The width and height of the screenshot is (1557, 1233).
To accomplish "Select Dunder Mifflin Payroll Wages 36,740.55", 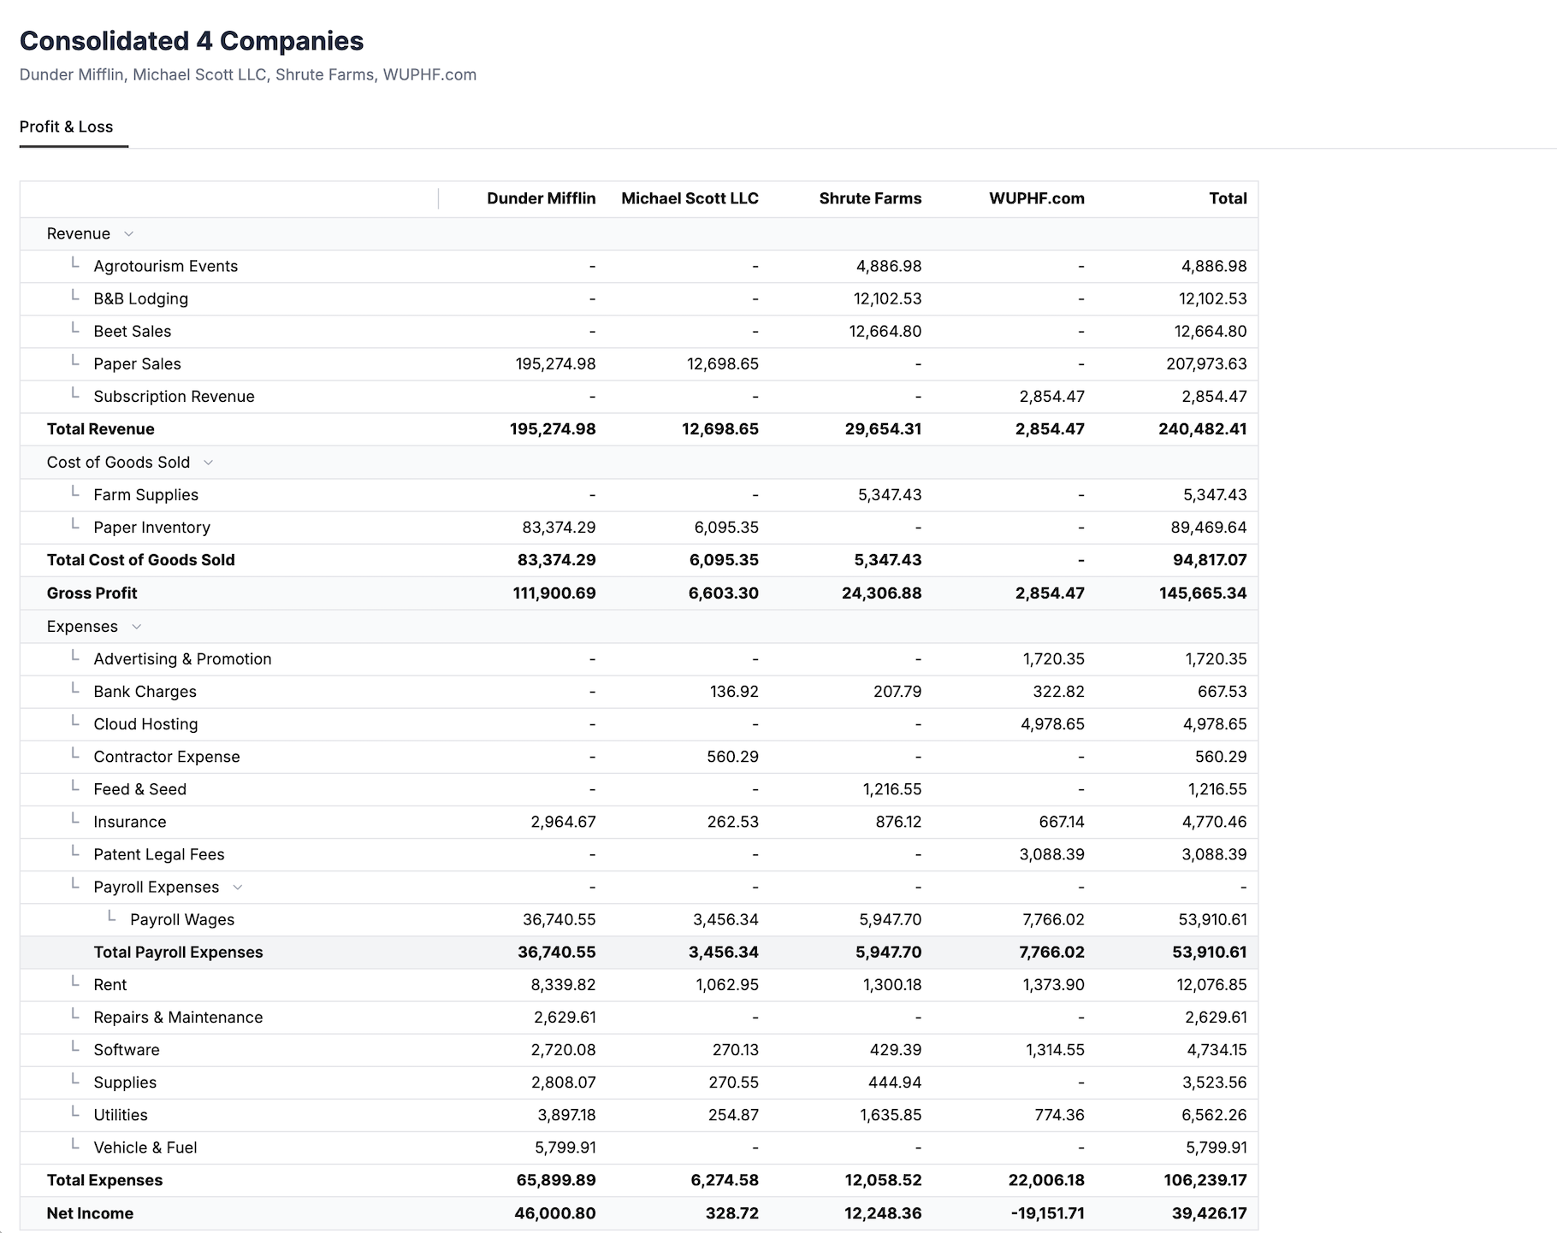I will coord(559,920).
